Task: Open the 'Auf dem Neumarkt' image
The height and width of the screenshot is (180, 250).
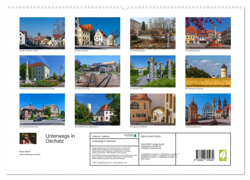Action: click(x=97, y=33)
